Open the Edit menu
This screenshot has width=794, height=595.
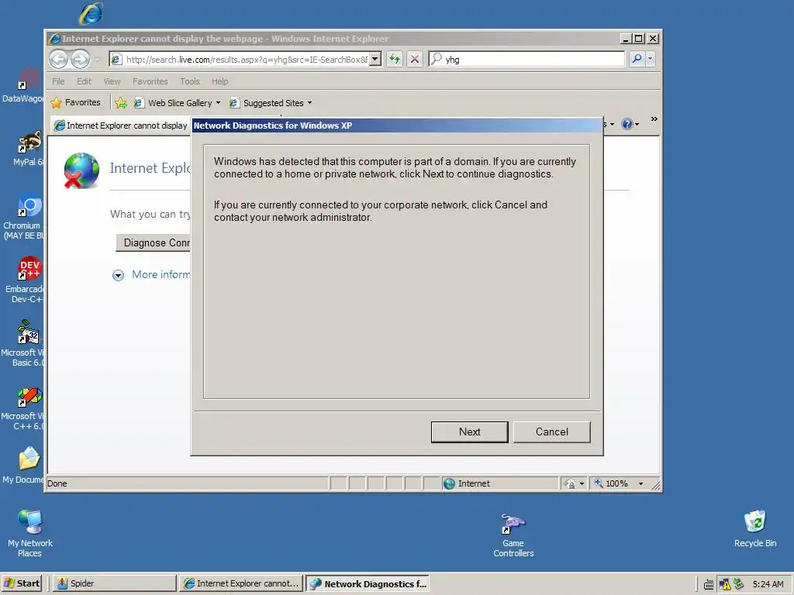click(x=84, y=81)
